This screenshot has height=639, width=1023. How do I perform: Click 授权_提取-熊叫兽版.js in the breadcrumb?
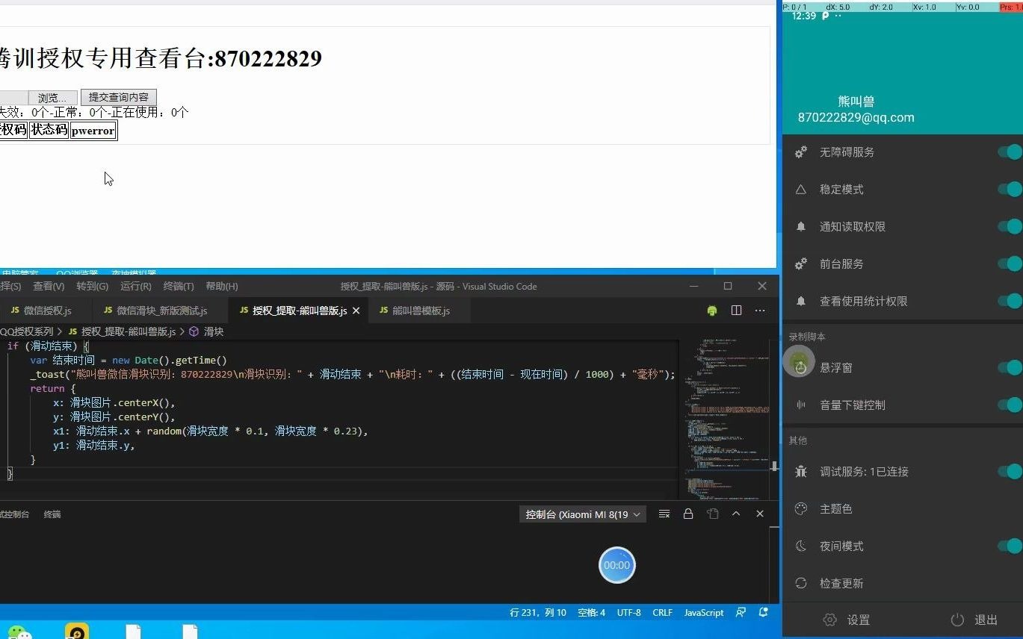[x=129, y=331]
